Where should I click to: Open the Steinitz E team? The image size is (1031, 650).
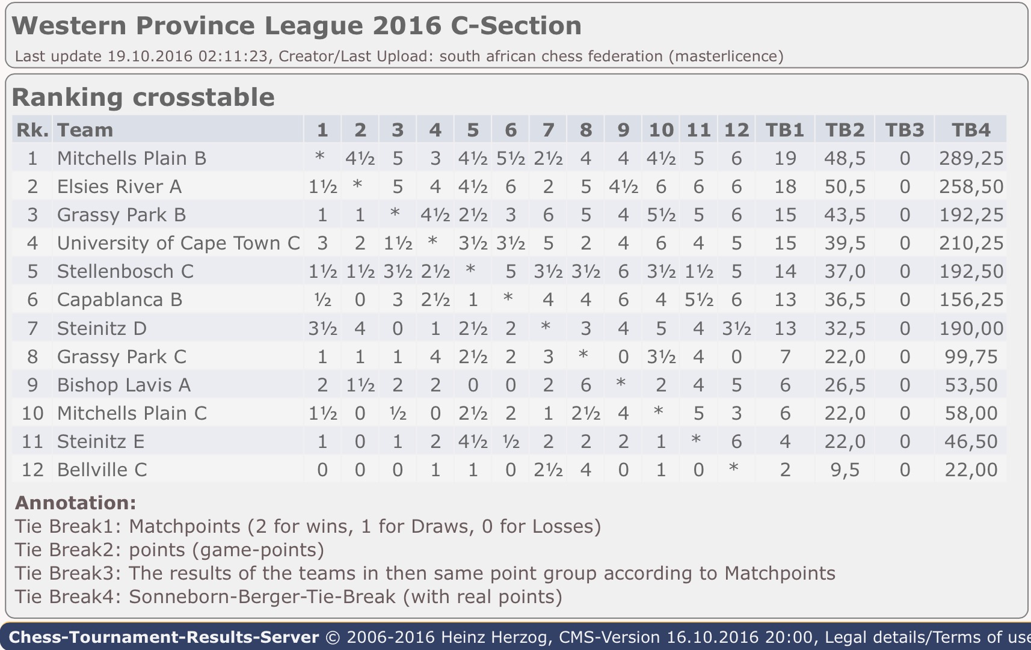click(100, 441)
